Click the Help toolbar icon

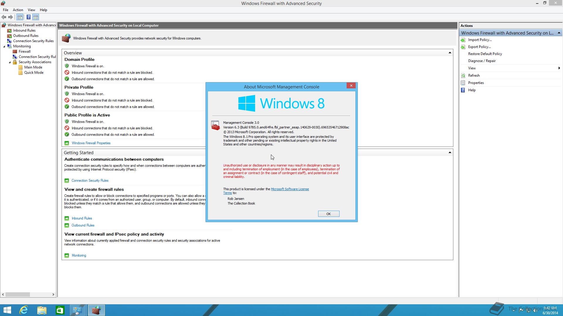[28, 17]
